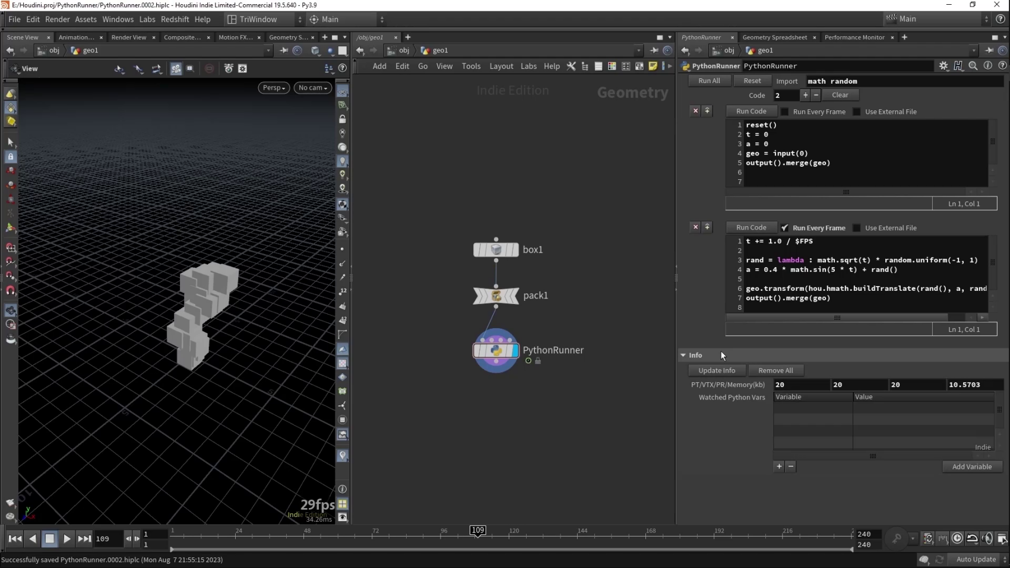
Task: Open the Render menu
Action: pyautogui.click(x=58, y=19)
